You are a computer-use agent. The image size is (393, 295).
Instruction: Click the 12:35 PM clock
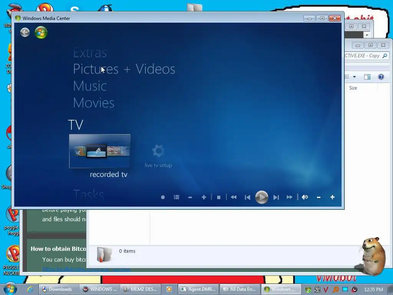[x=373, y=289]
